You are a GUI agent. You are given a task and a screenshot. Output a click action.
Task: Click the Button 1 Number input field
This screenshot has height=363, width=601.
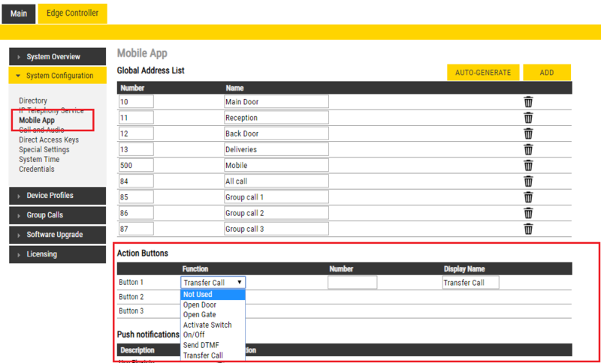352,283
